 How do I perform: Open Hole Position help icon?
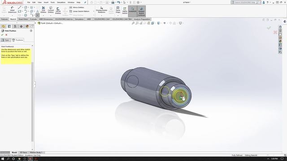tap(31, 31)
